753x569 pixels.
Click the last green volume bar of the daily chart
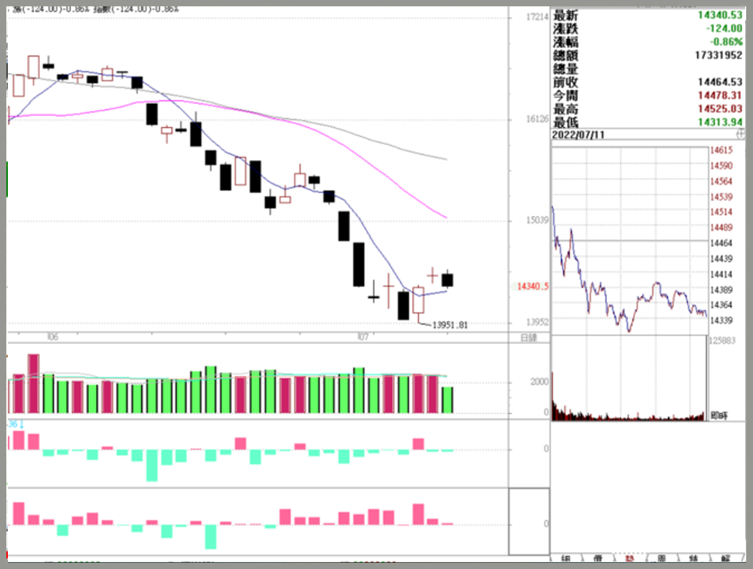click(447, 400)
